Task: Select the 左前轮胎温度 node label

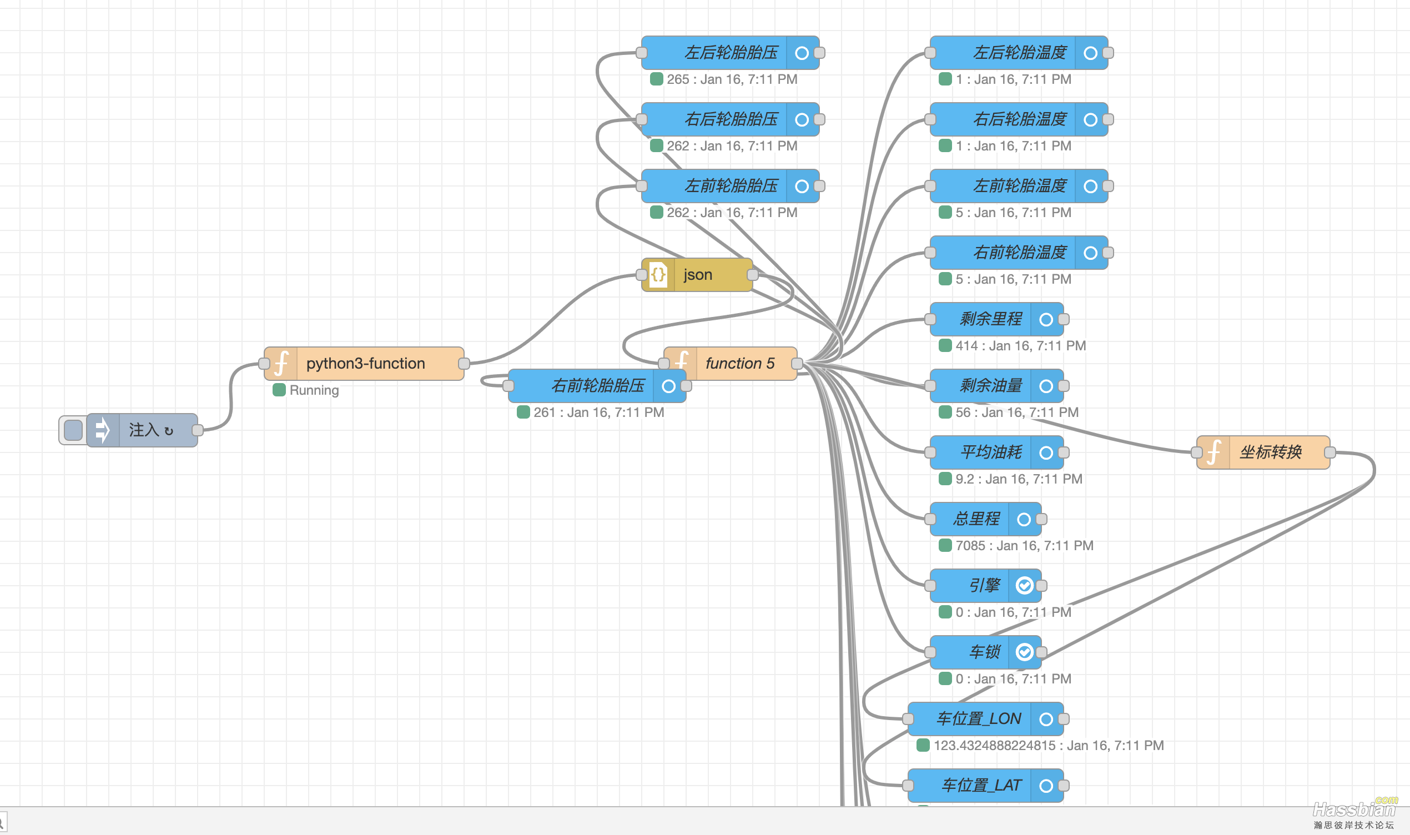Action: tap(1020, 186)
